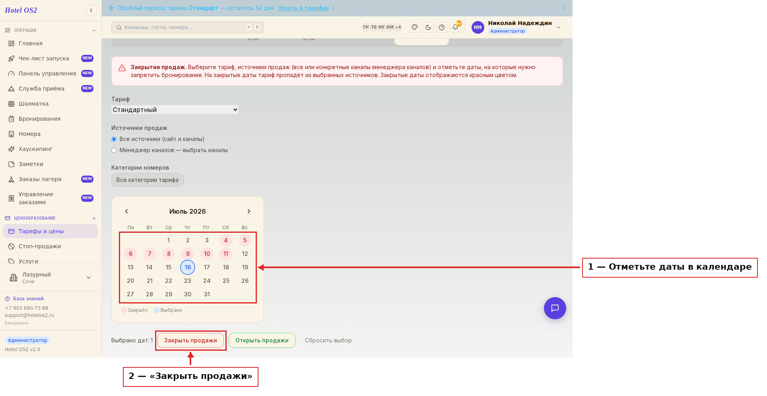Go to next month in calendar

[x=249, y=211]
